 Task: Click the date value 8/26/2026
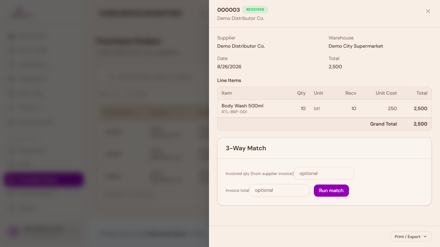(229, 67)
